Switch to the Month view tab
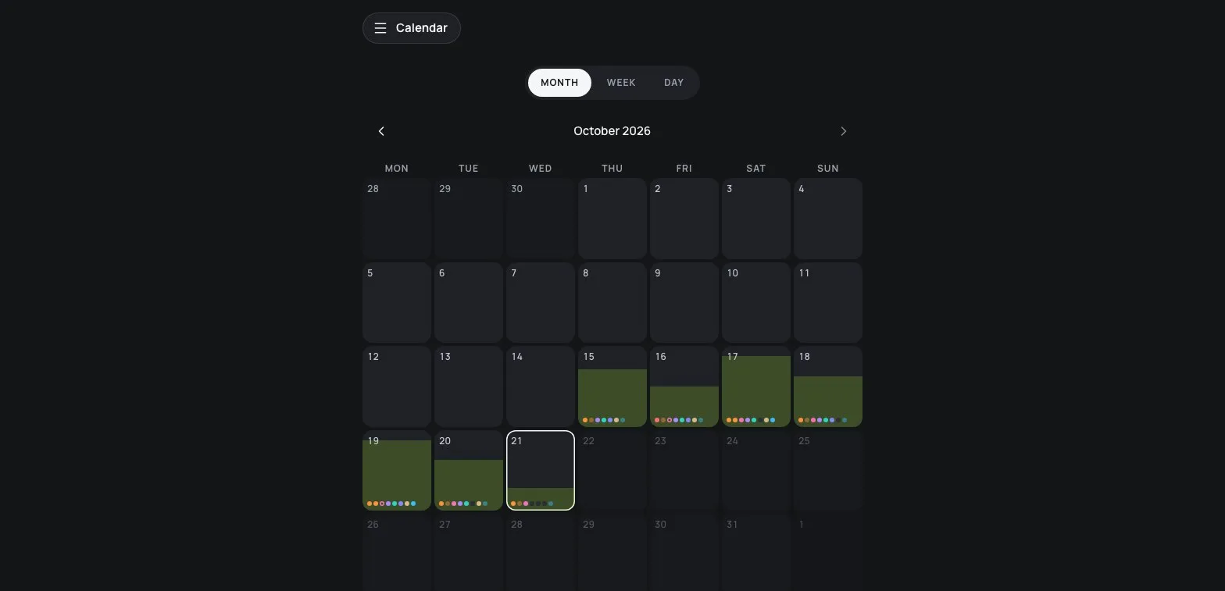 pos(559,83)
